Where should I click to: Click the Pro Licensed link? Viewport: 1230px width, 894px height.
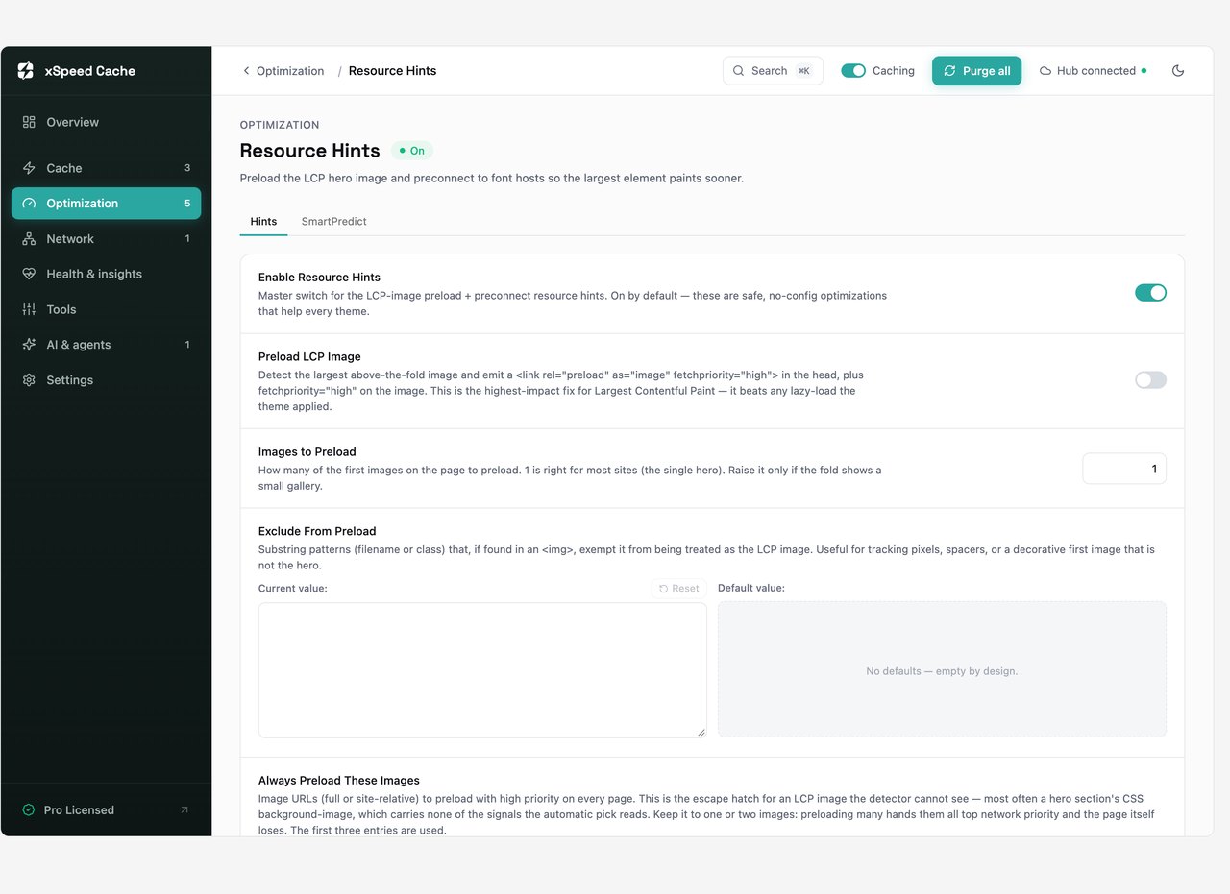[x=106, y=810]
